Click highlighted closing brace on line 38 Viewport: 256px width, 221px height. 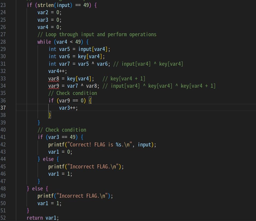point(50,115)
